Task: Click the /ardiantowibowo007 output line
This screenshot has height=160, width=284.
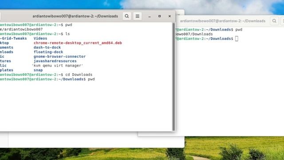Action: point(21,29)
